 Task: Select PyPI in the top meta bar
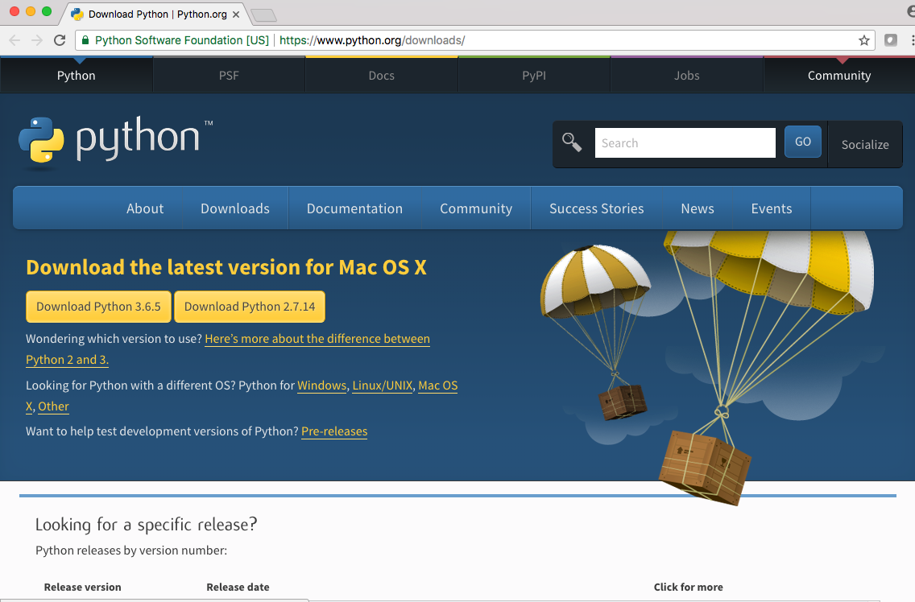(534, 76)
